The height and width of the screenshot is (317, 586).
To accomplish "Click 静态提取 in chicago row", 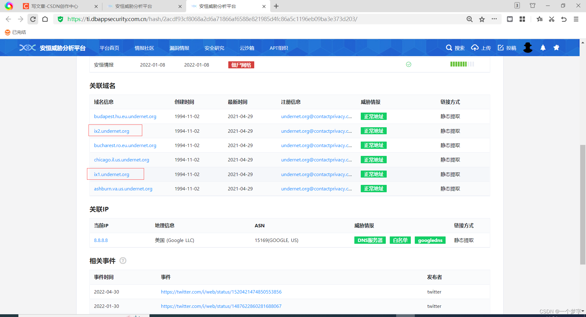I will coord(450,160).
